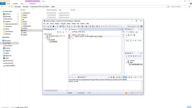Open the Open Console dropdown arrow
The width and height of the screenshot is (192, 108).
point(137,77)
